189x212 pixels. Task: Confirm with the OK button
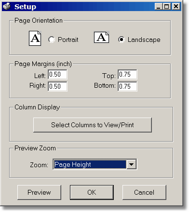point(92,192)
